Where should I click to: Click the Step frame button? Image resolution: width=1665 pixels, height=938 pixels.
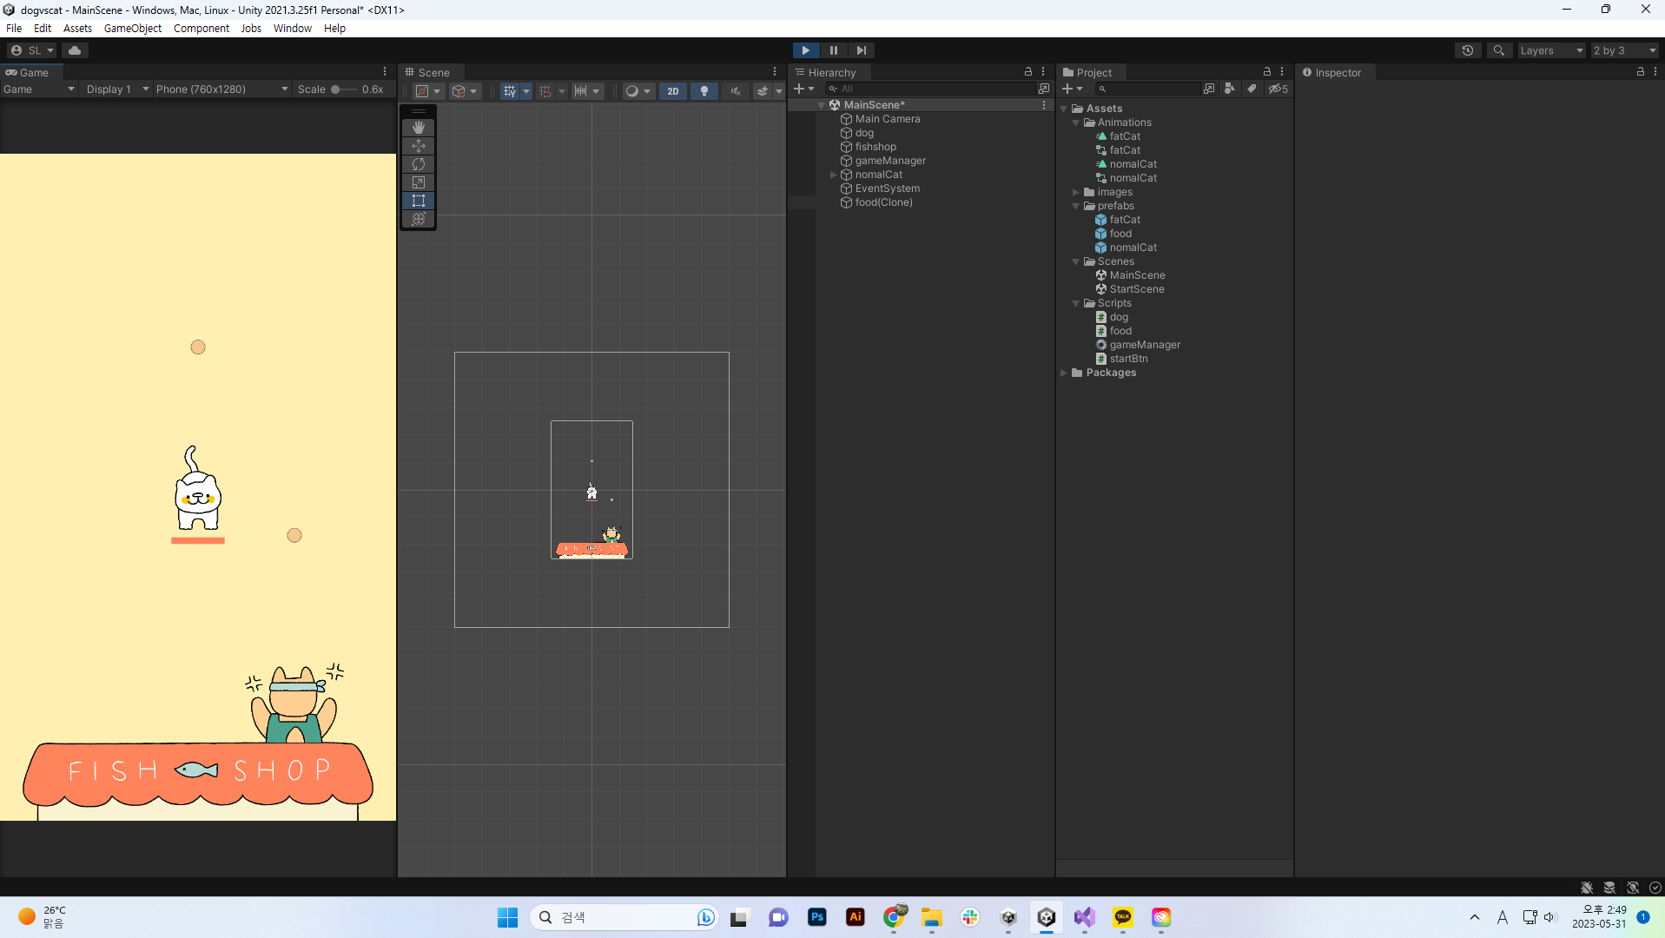coord(861,50)
